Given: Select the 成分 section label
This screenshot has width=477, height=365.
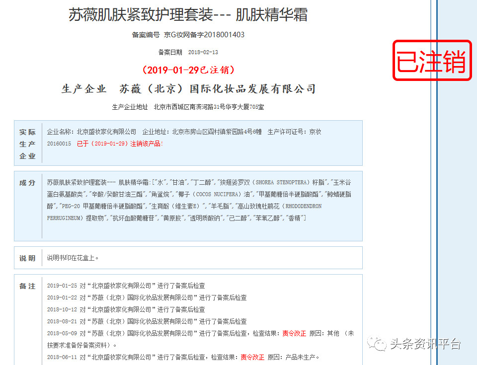Looking at the screenshot, I should pyautogui.click(x=28, y=183).
